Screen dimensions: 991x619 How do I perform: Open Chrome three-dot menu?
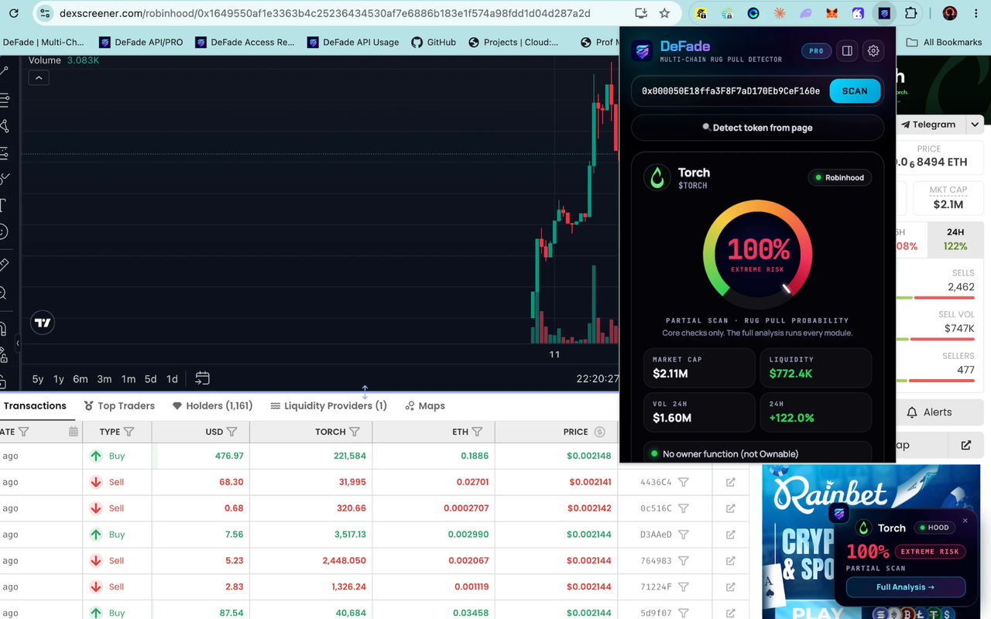(x=976, y=13)
